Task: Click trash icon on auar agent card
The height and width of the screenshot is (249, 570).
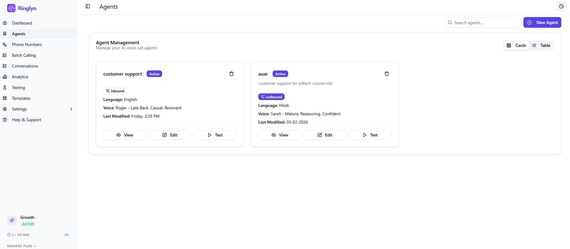Action: tap(387, 74)
